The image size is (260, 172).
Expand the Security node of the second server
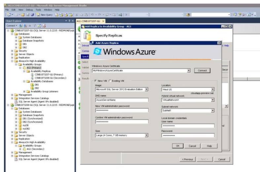(x=12, y=132)
